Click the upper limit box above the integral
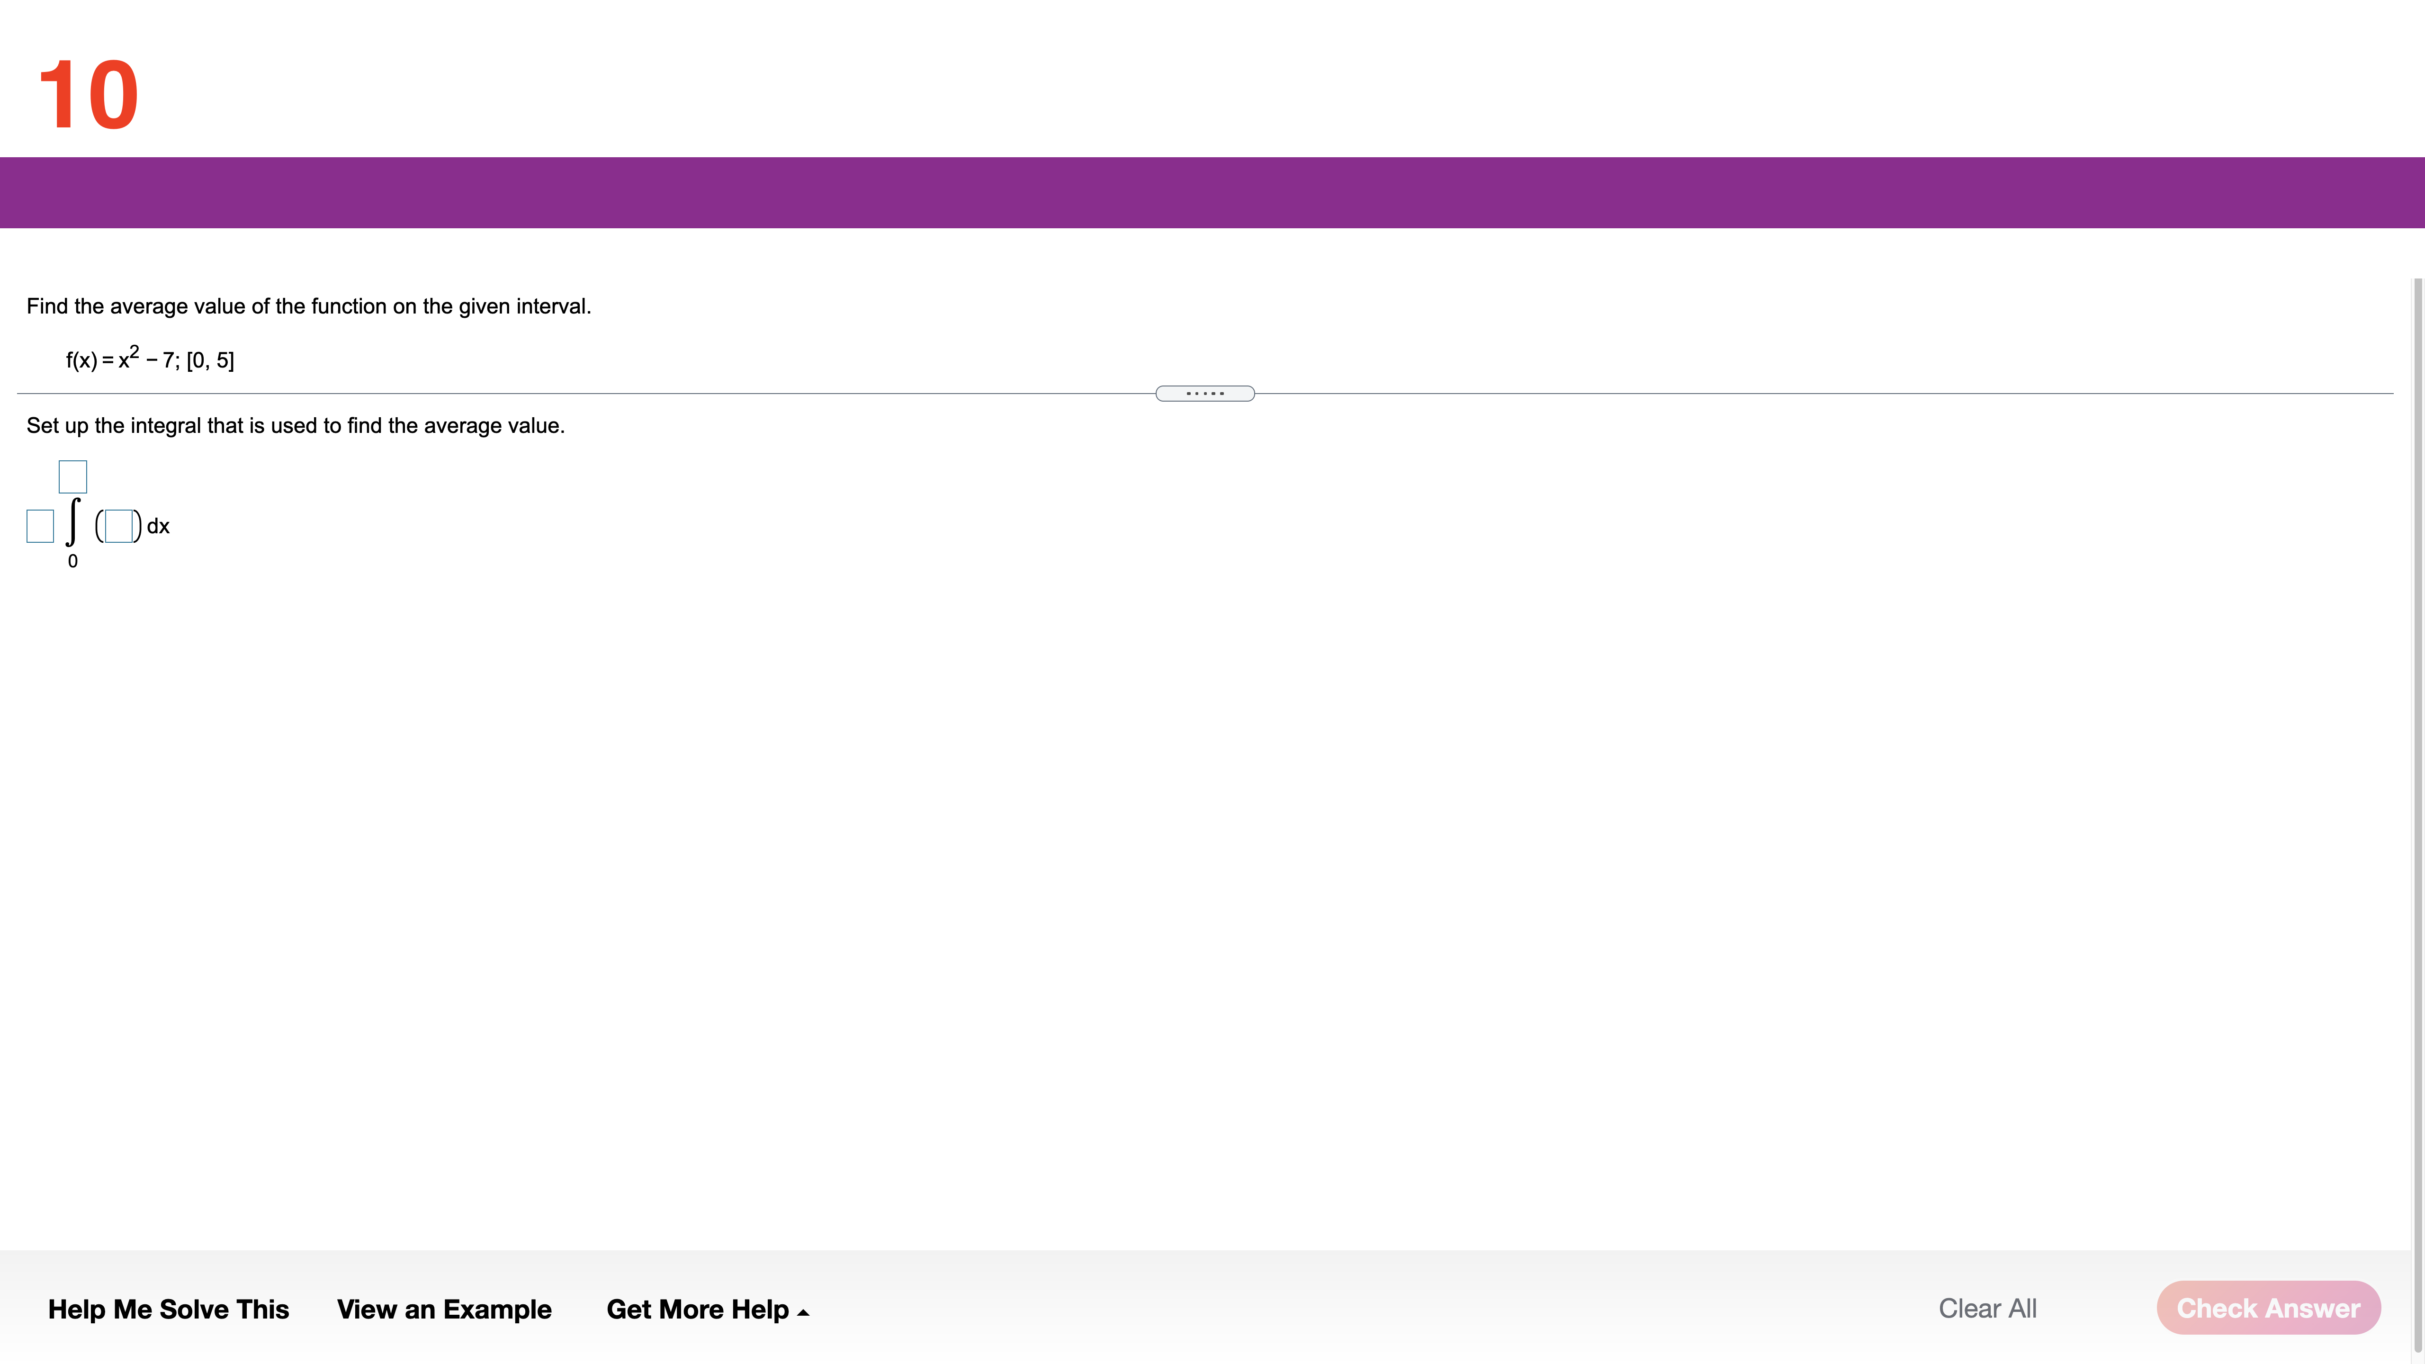The image size is (2425, 1364). (x=72, y=477)
